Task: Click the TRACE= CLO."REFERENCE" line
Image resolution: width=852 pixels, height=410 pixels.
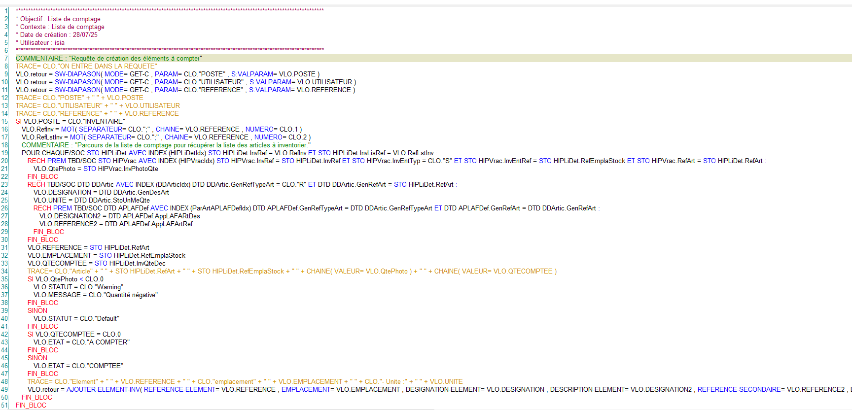Action: (97, 113)
